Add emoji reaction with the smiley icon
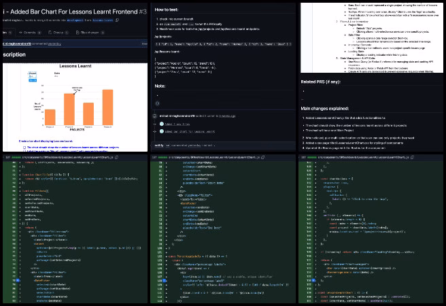Image resolution: width=446 pixels, height=306 pixels. coord(157,103)
